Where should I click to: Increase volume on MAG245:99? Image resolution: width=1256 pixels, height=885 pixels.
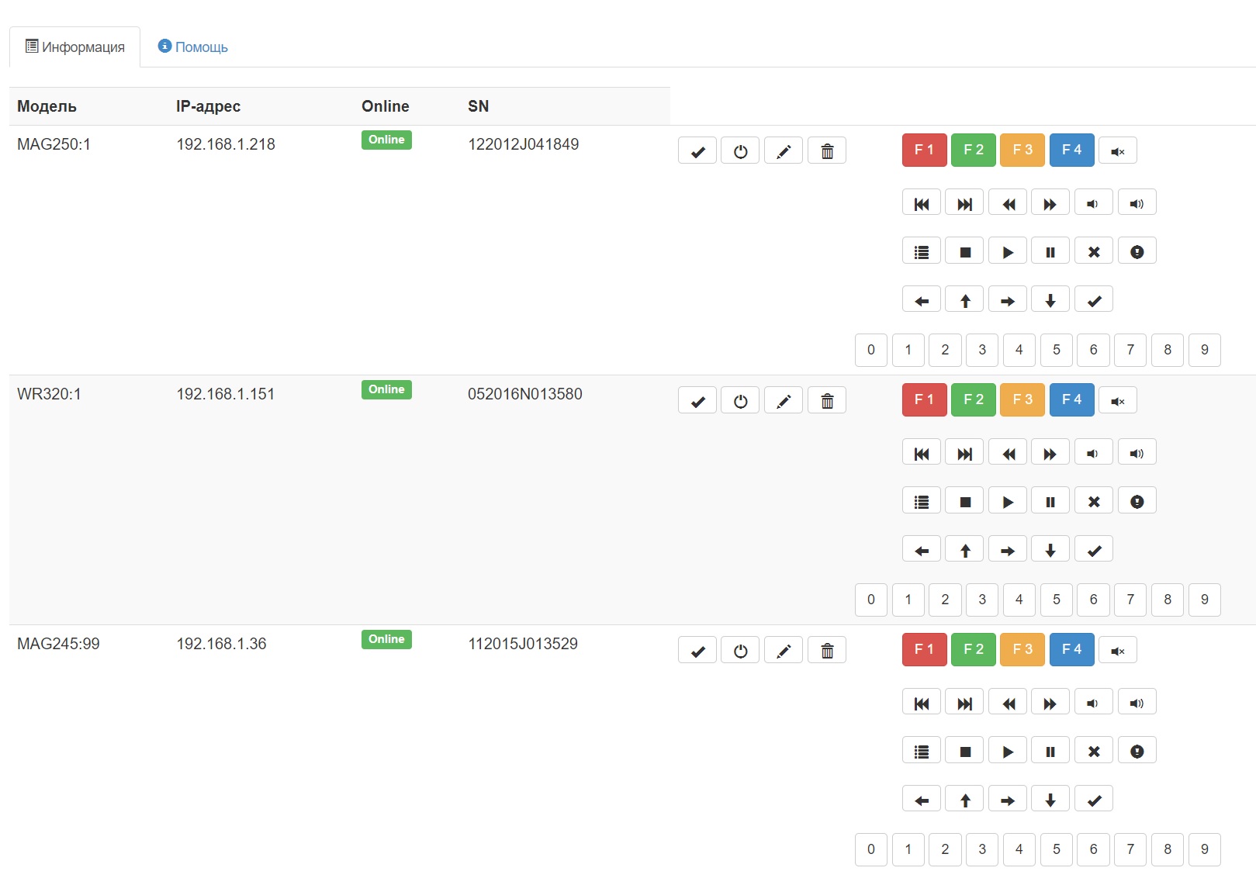[x=1137, y=704]
